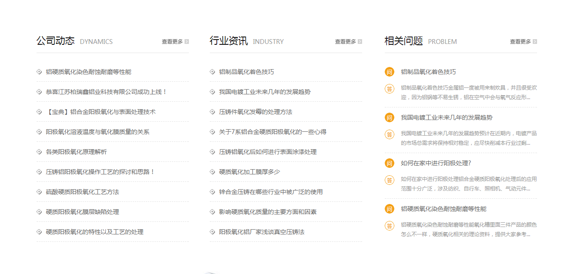Open article 关于7系铝合金硬质阳极氧化的一些心得
561x274 pixels.
pos(272,132)
